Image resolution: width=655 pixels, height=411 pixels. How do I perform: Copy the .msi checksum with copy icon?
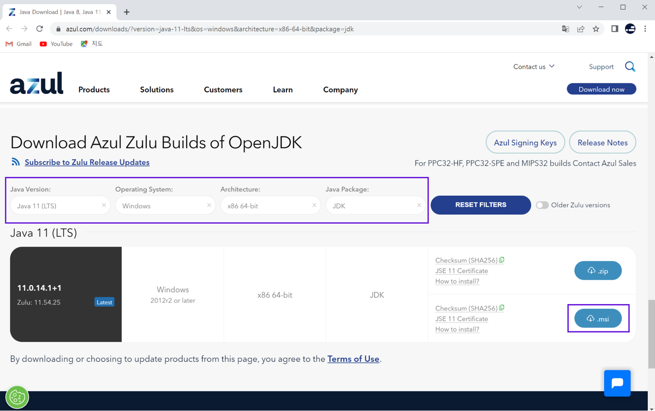(x=502, y=308)
